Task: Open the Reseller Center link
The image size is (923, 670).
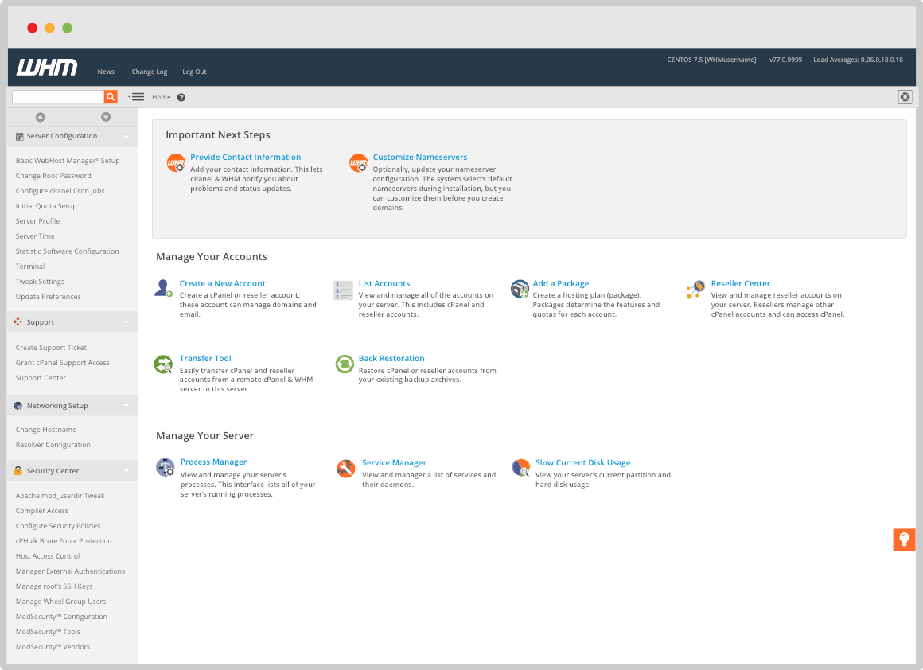Action: [x=741, y=284]
